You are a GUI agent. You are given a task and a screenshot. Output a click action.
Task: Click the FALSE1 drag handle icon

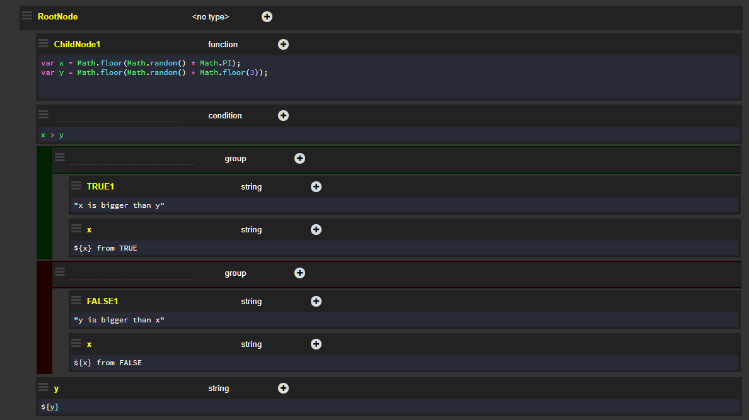tap(76, 300)
